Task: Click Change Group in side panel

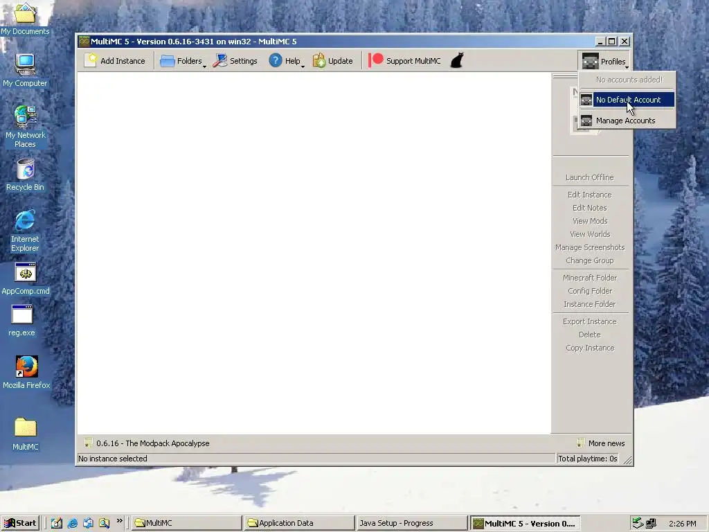Action: [x=590, y=260]
